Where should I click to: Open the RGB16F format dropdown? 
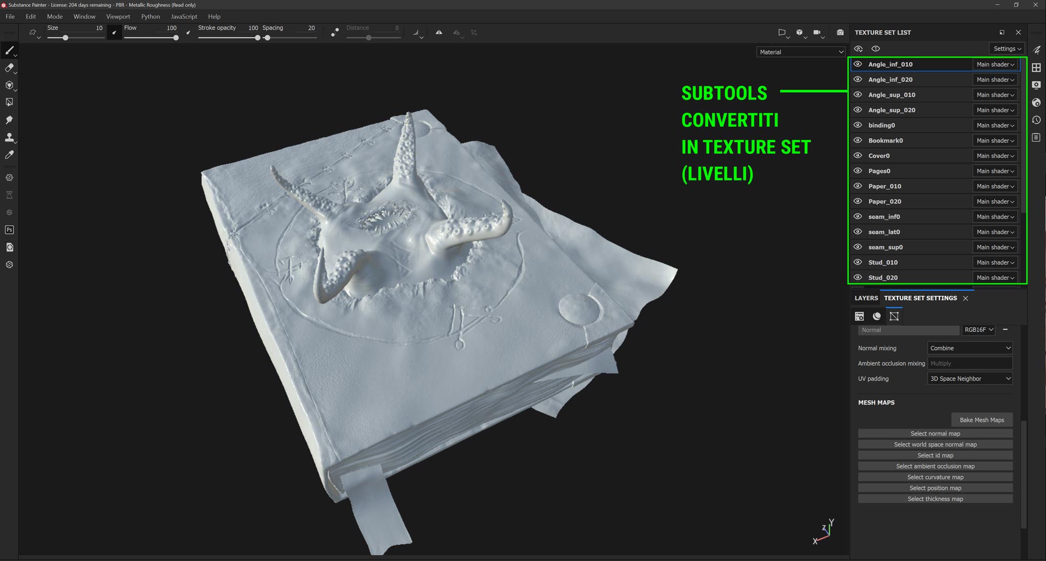click(979, 330)
